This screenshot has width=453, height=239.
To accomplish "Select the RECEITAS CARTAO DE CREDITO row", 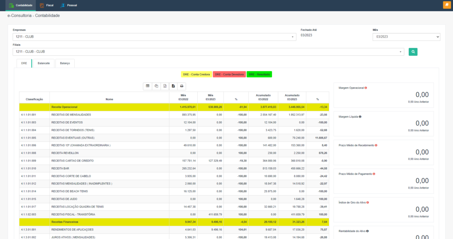I will pyautogui.click(x=174, y=161).
